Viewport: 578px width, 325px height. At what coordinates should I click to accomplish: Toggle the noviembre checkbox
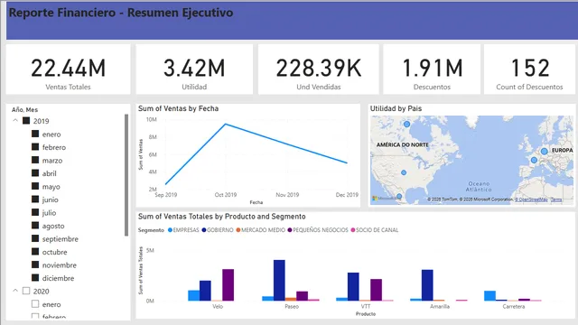coord(35,265)
